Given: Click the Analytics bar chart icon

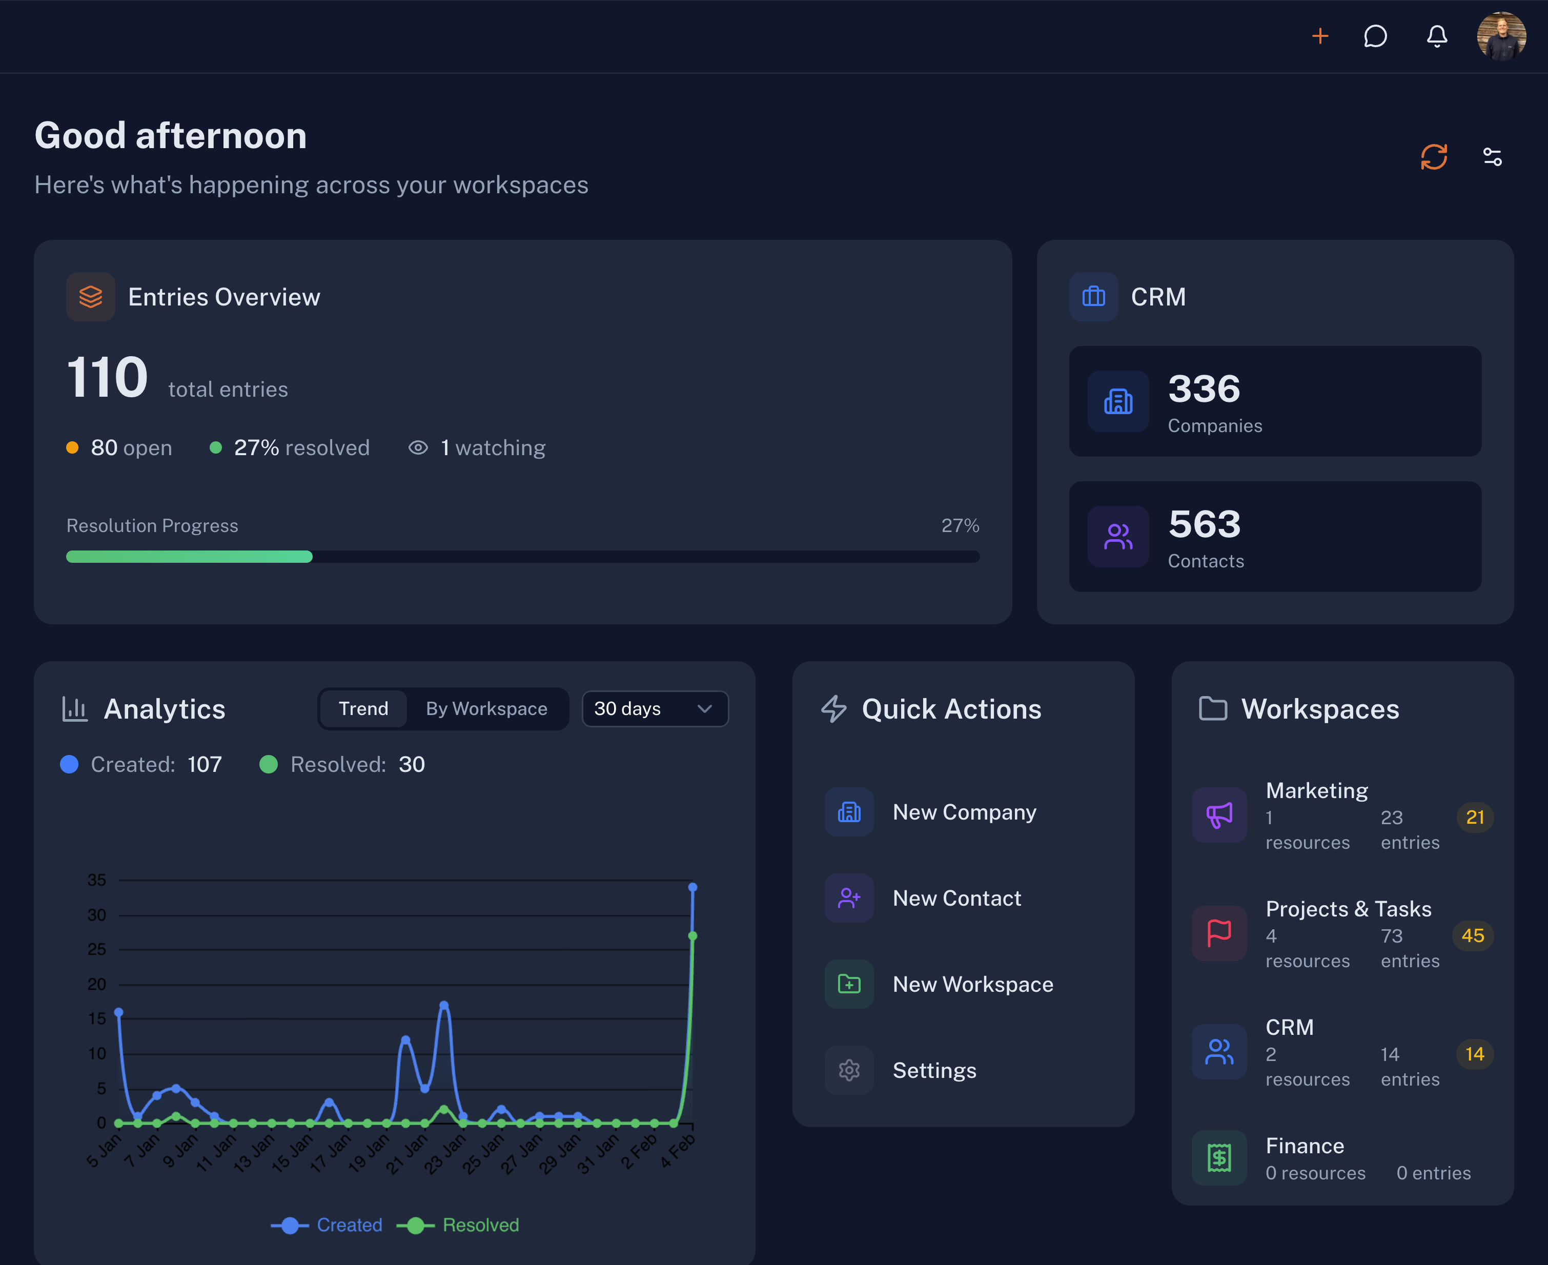Looking at the screenshot, I should (74, 708).
